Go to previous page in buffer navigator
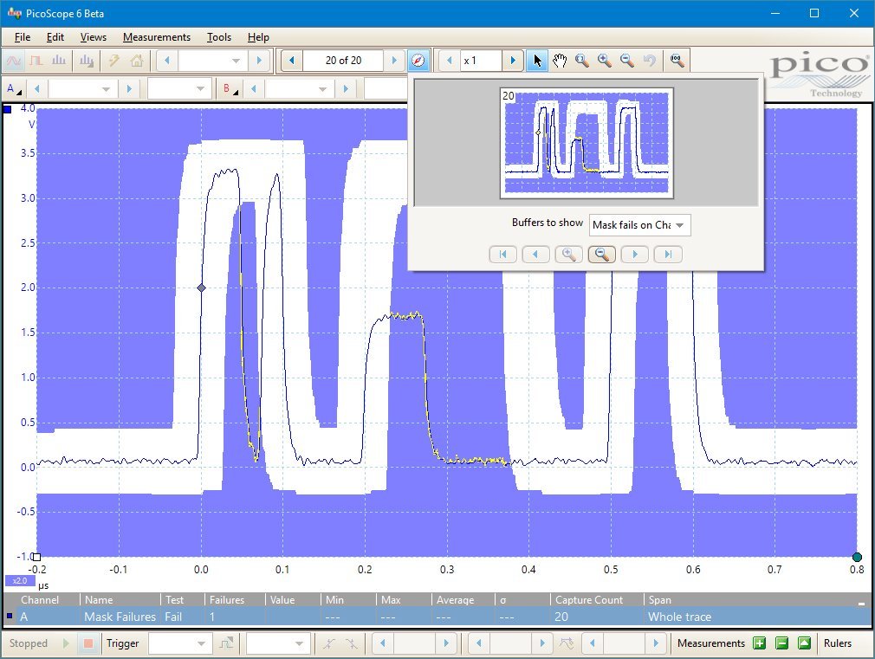Screen dimensions: 875x659 coord(535,255)
